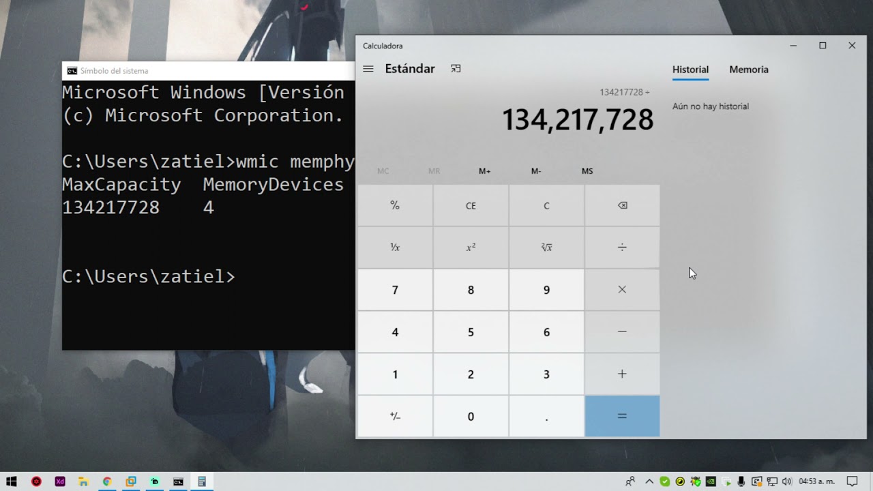Click the Símbolo del sistema title bar
This screenshot has width=873, height=491.
[208, 71]
